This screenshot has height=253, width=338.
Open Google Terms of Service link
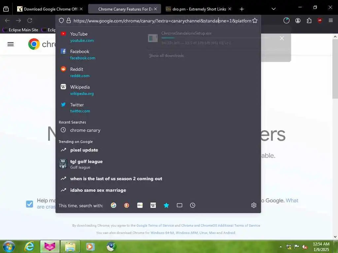pyautogui.click(x=155, y=225)
